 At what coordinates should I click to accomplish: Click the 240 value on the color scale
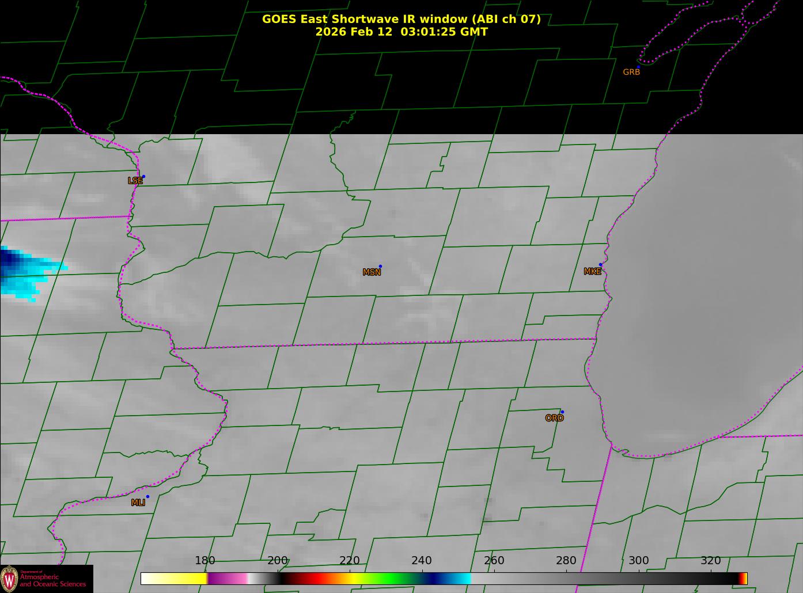point(422,560)
